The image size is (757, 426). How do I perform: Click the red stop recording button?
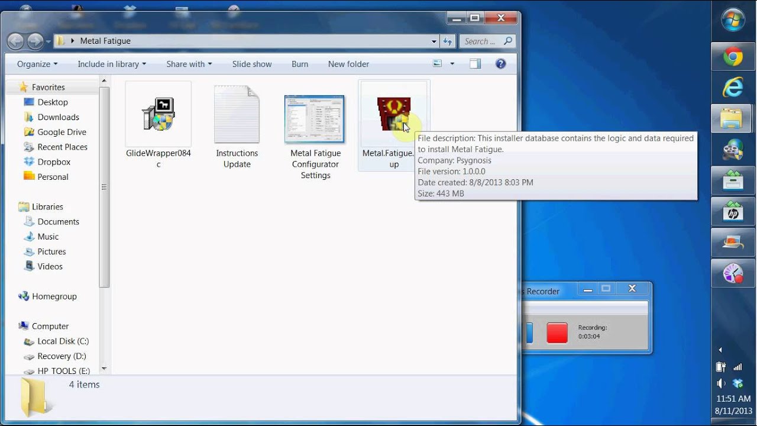(557, 333)
